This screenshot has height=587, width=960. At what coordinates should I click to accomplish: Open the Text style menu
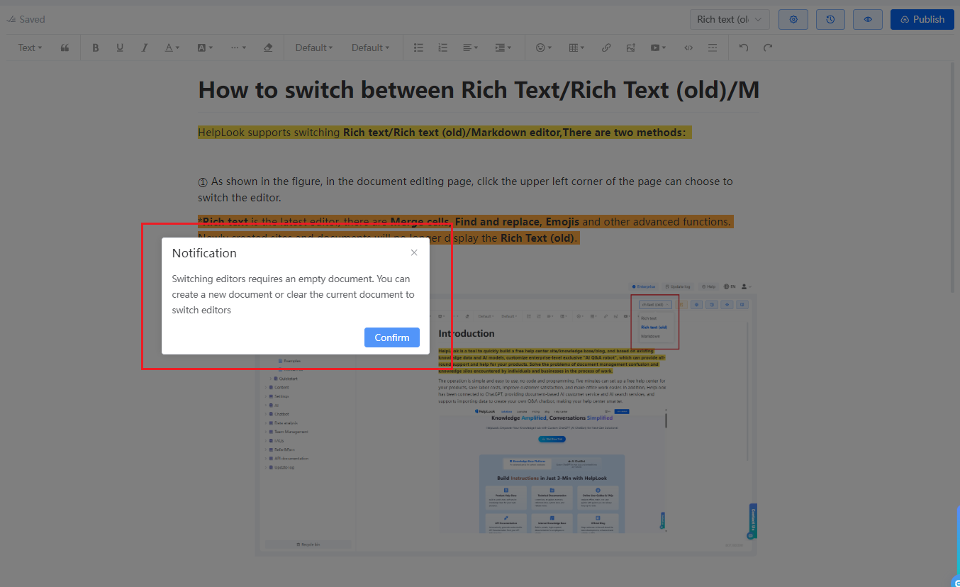28,47
